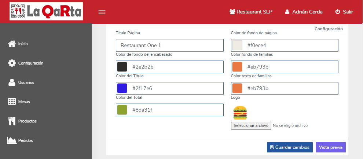Click the Pedidos chart icon
This screenshot has height=159, width=363.
tap(12, 140)
